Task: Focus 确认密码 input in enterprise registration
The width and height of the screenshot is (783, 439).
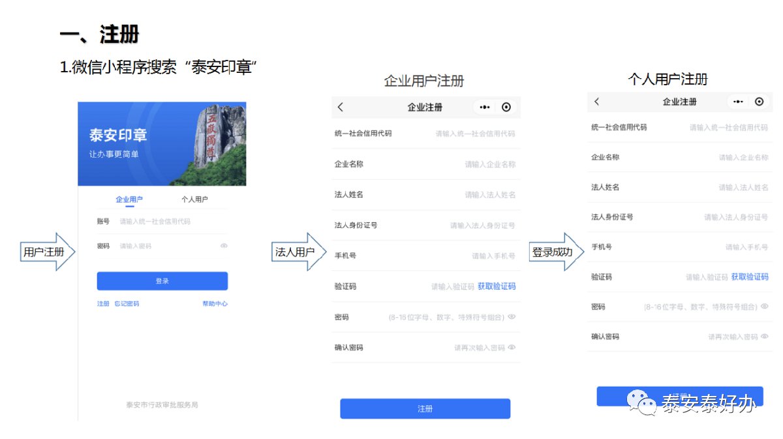Action: tap(425, 348)
